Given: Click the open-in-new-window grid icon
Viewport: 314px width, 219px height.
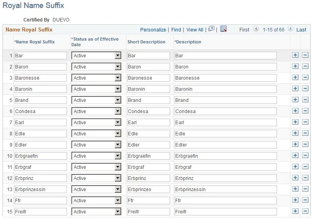Looking at the screenshot, I should coord(212,29).
